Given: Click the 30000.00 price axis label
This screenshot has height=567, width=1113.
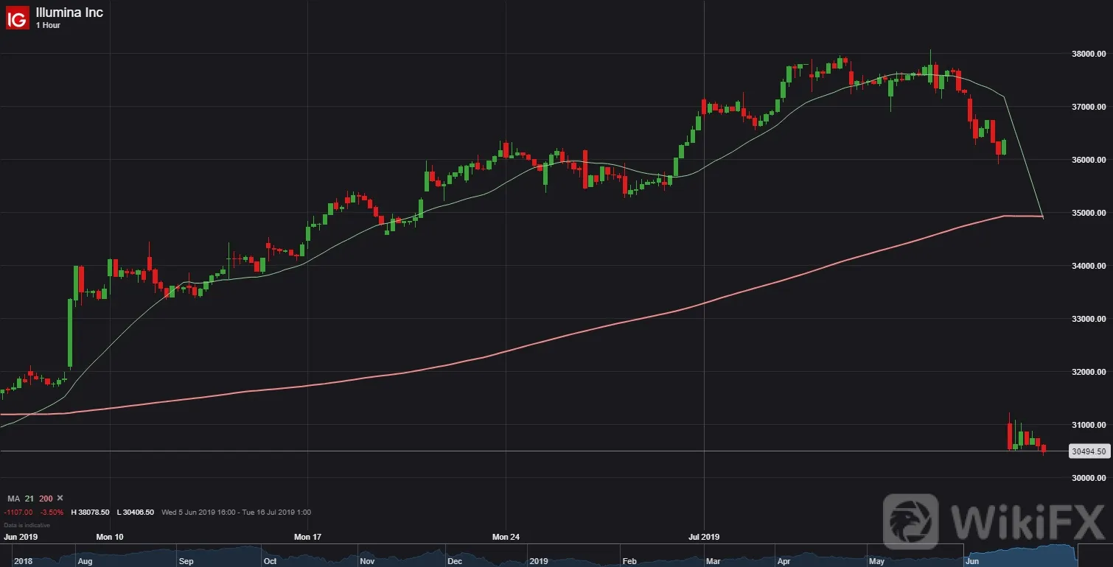Looking at the screenshot, I should click(x=1088, y=478).
